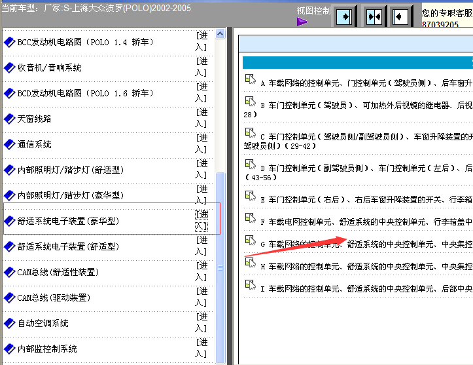The image size is (473, 365).
Task: Click view control split-center arrows button
Action: pos(374,16)
